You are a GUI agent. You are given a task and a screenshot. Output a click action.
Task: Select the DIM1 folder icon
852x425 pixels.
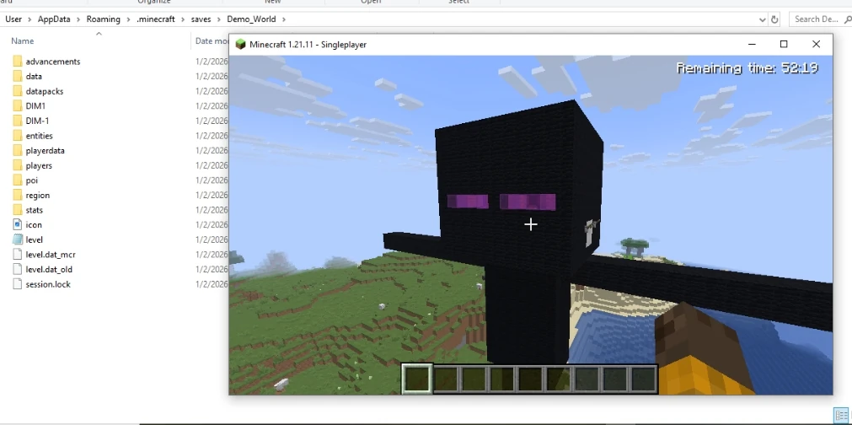coord(17,106)
